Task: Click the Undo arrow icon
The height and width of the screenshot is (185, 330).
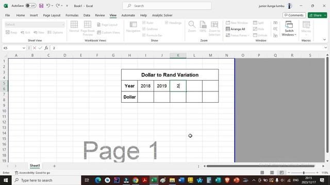Action: (48, 6)
